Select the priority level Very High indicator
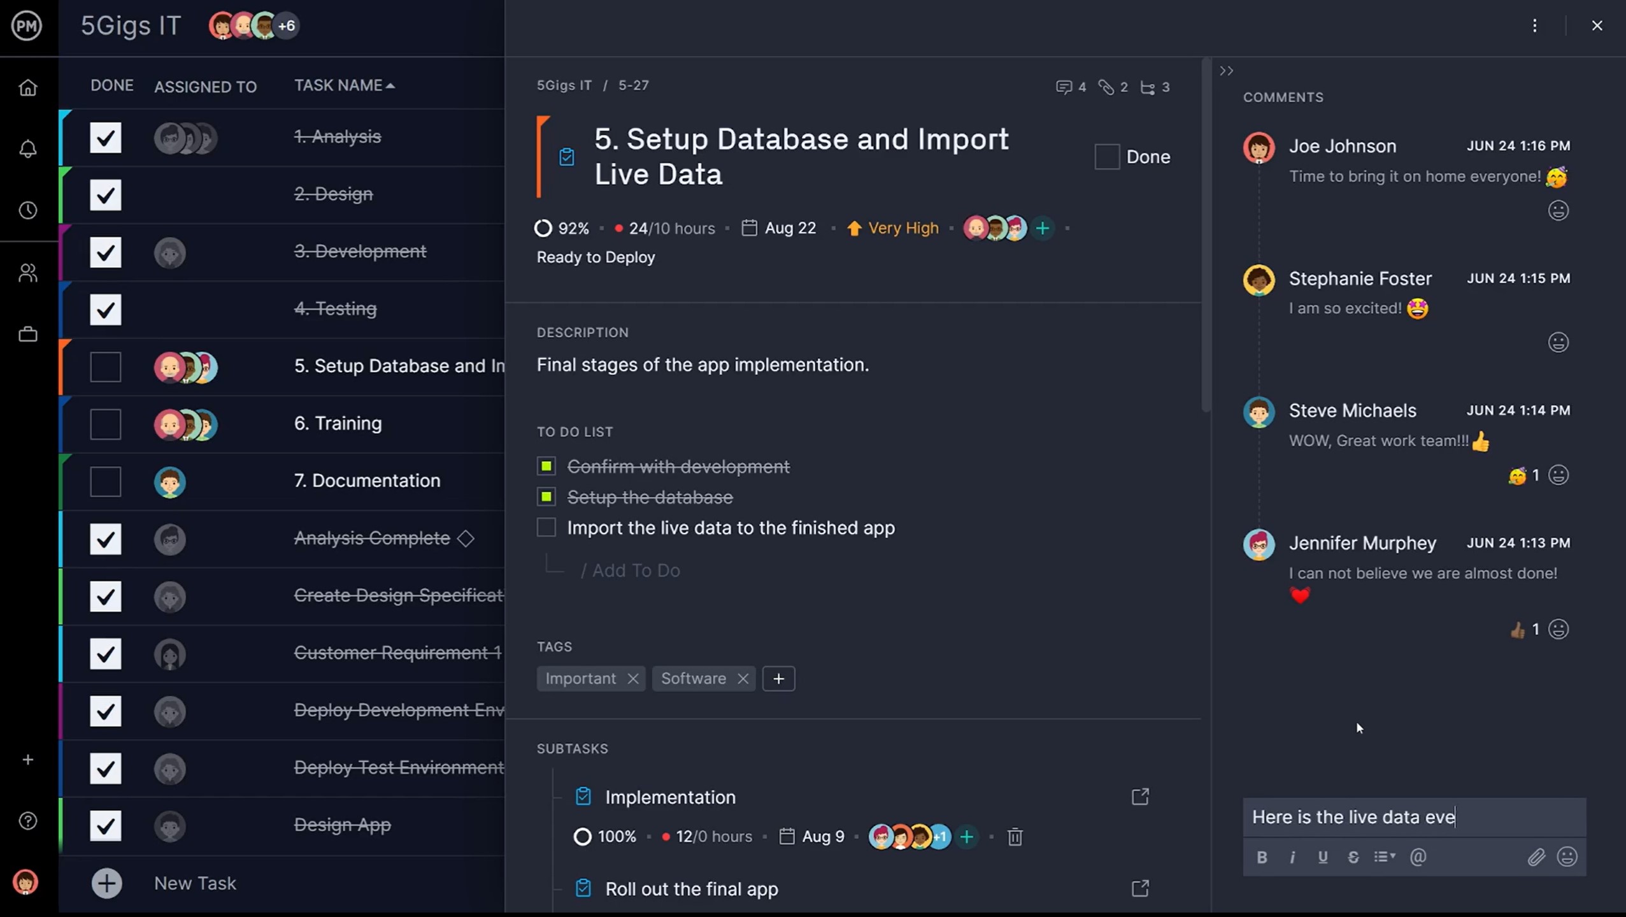Viewport: 1626px width, 917px height. [892, 228]
